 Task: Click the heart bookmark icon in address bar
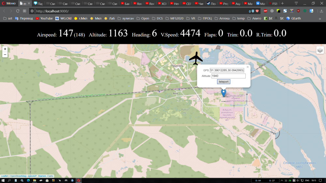[257, 11]
